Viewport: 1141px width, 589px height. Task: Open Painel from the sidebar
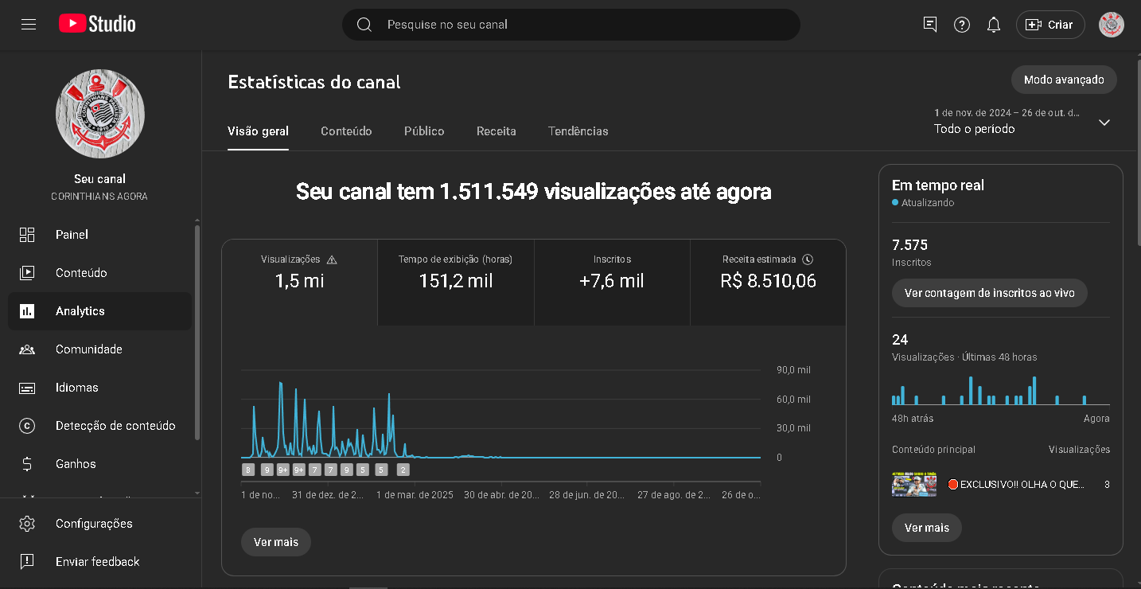99,235
